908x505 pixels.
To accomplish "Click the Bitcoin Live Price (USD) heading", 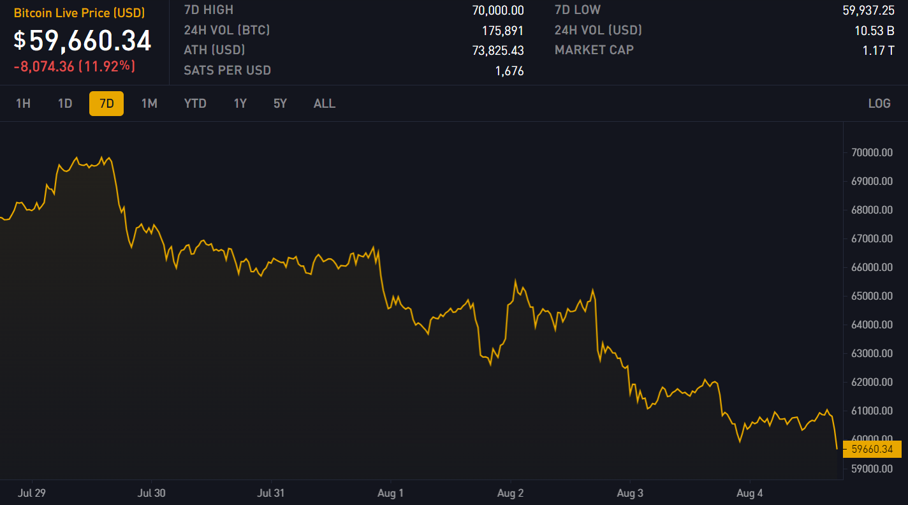I will 80,13.
